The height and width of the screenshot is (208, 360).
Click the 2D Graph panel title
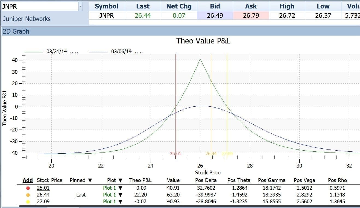click(16, 31)
